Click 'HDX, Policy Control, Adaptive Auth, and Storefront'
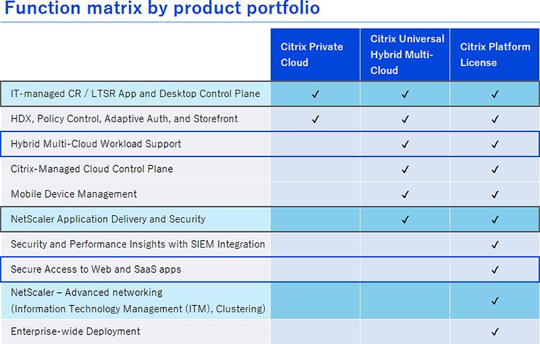Viewport: 540px width, 344px height. coord(124,119)
